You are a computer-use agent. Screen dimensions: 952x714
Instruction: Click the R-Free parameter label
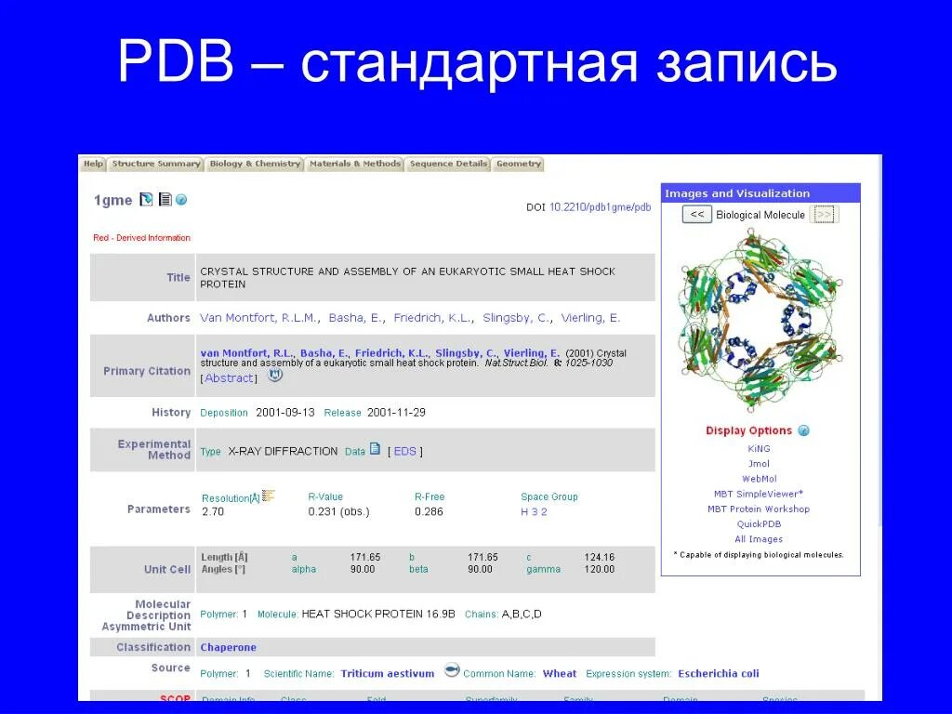click(430, 496)
